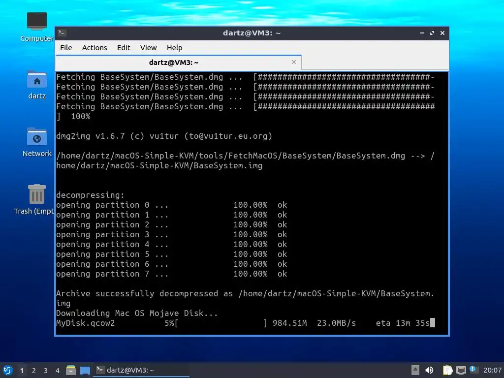Open the Network desktop icon

pos(37,142)
